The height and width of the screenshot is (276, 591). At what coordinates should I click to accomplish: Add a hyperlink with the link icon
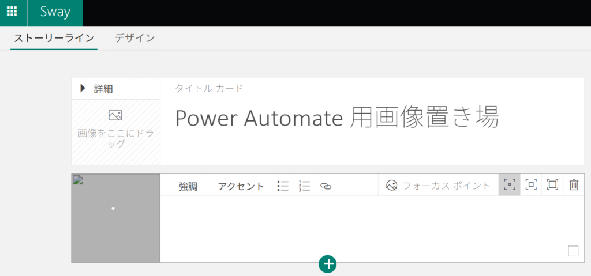tap(326, 186)
